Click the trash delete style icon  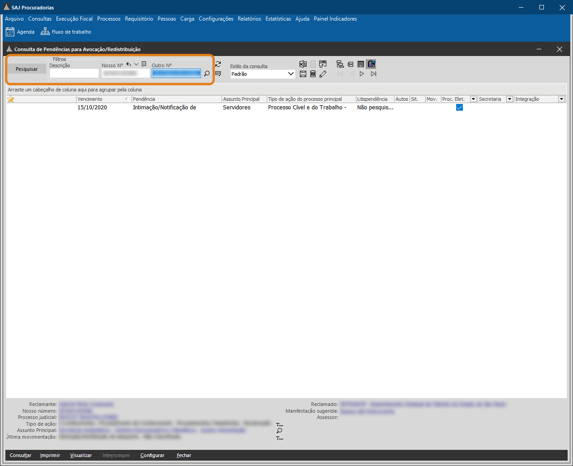tap(313, 74)
